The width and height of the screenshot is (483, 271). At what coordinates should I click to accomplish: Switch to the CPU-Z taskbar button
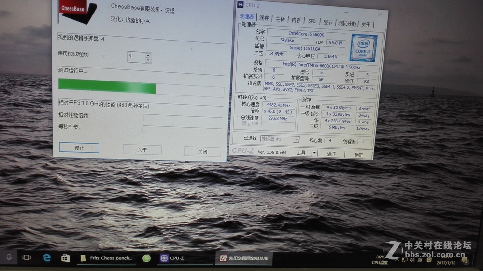(185, 258)
